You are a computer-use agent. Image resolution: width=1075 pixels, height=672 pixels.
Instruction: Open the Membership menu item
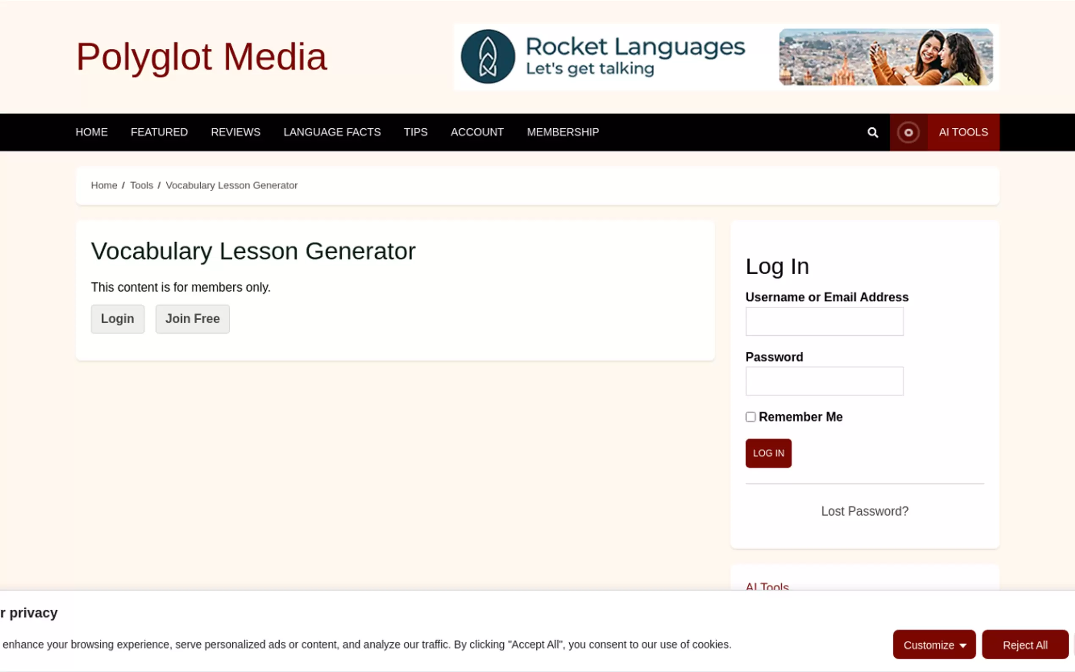pos(562,132)
